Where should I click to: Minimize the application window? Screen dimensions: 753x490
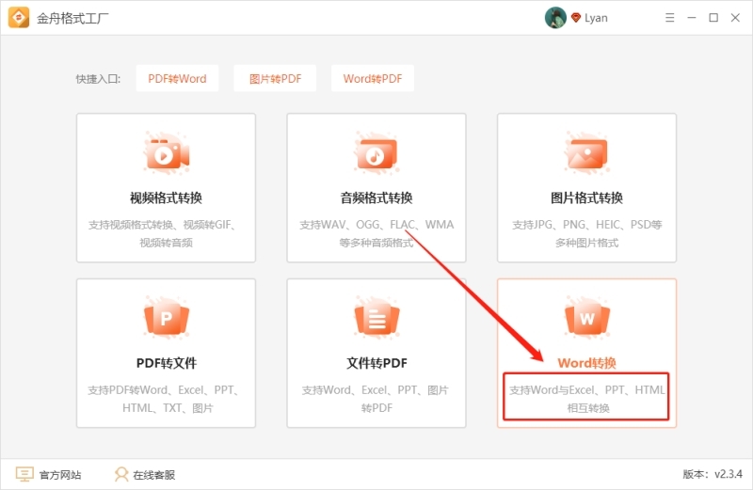click(692, 18)
